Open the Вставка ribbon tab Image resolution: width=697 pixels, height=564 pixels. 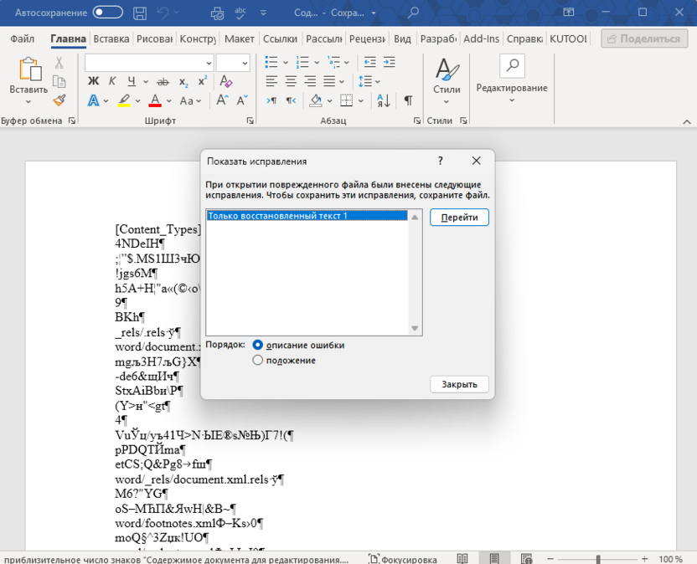[x=111, y=39]
